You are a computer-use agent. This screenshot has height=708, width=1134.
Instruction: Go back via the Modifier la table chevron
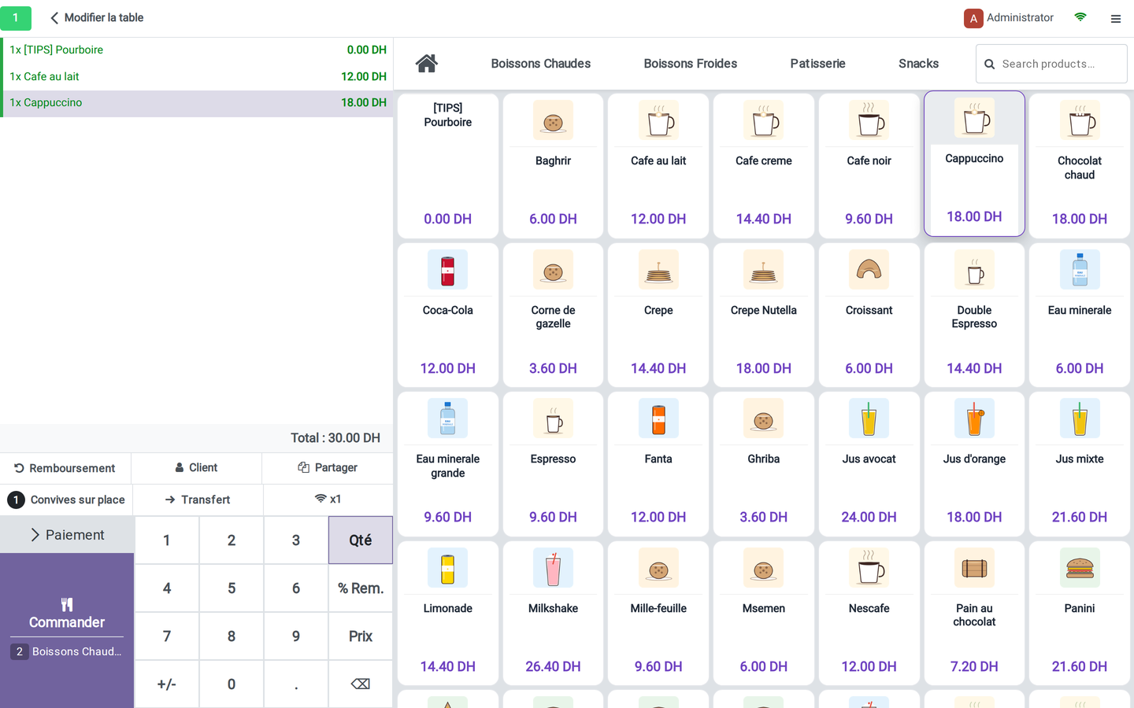tap(54, 17)
